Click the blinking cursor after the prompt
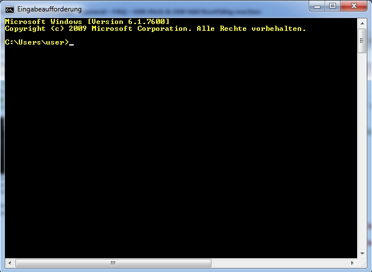This screenshot has height=272, width=372. (x=71, y=45)
